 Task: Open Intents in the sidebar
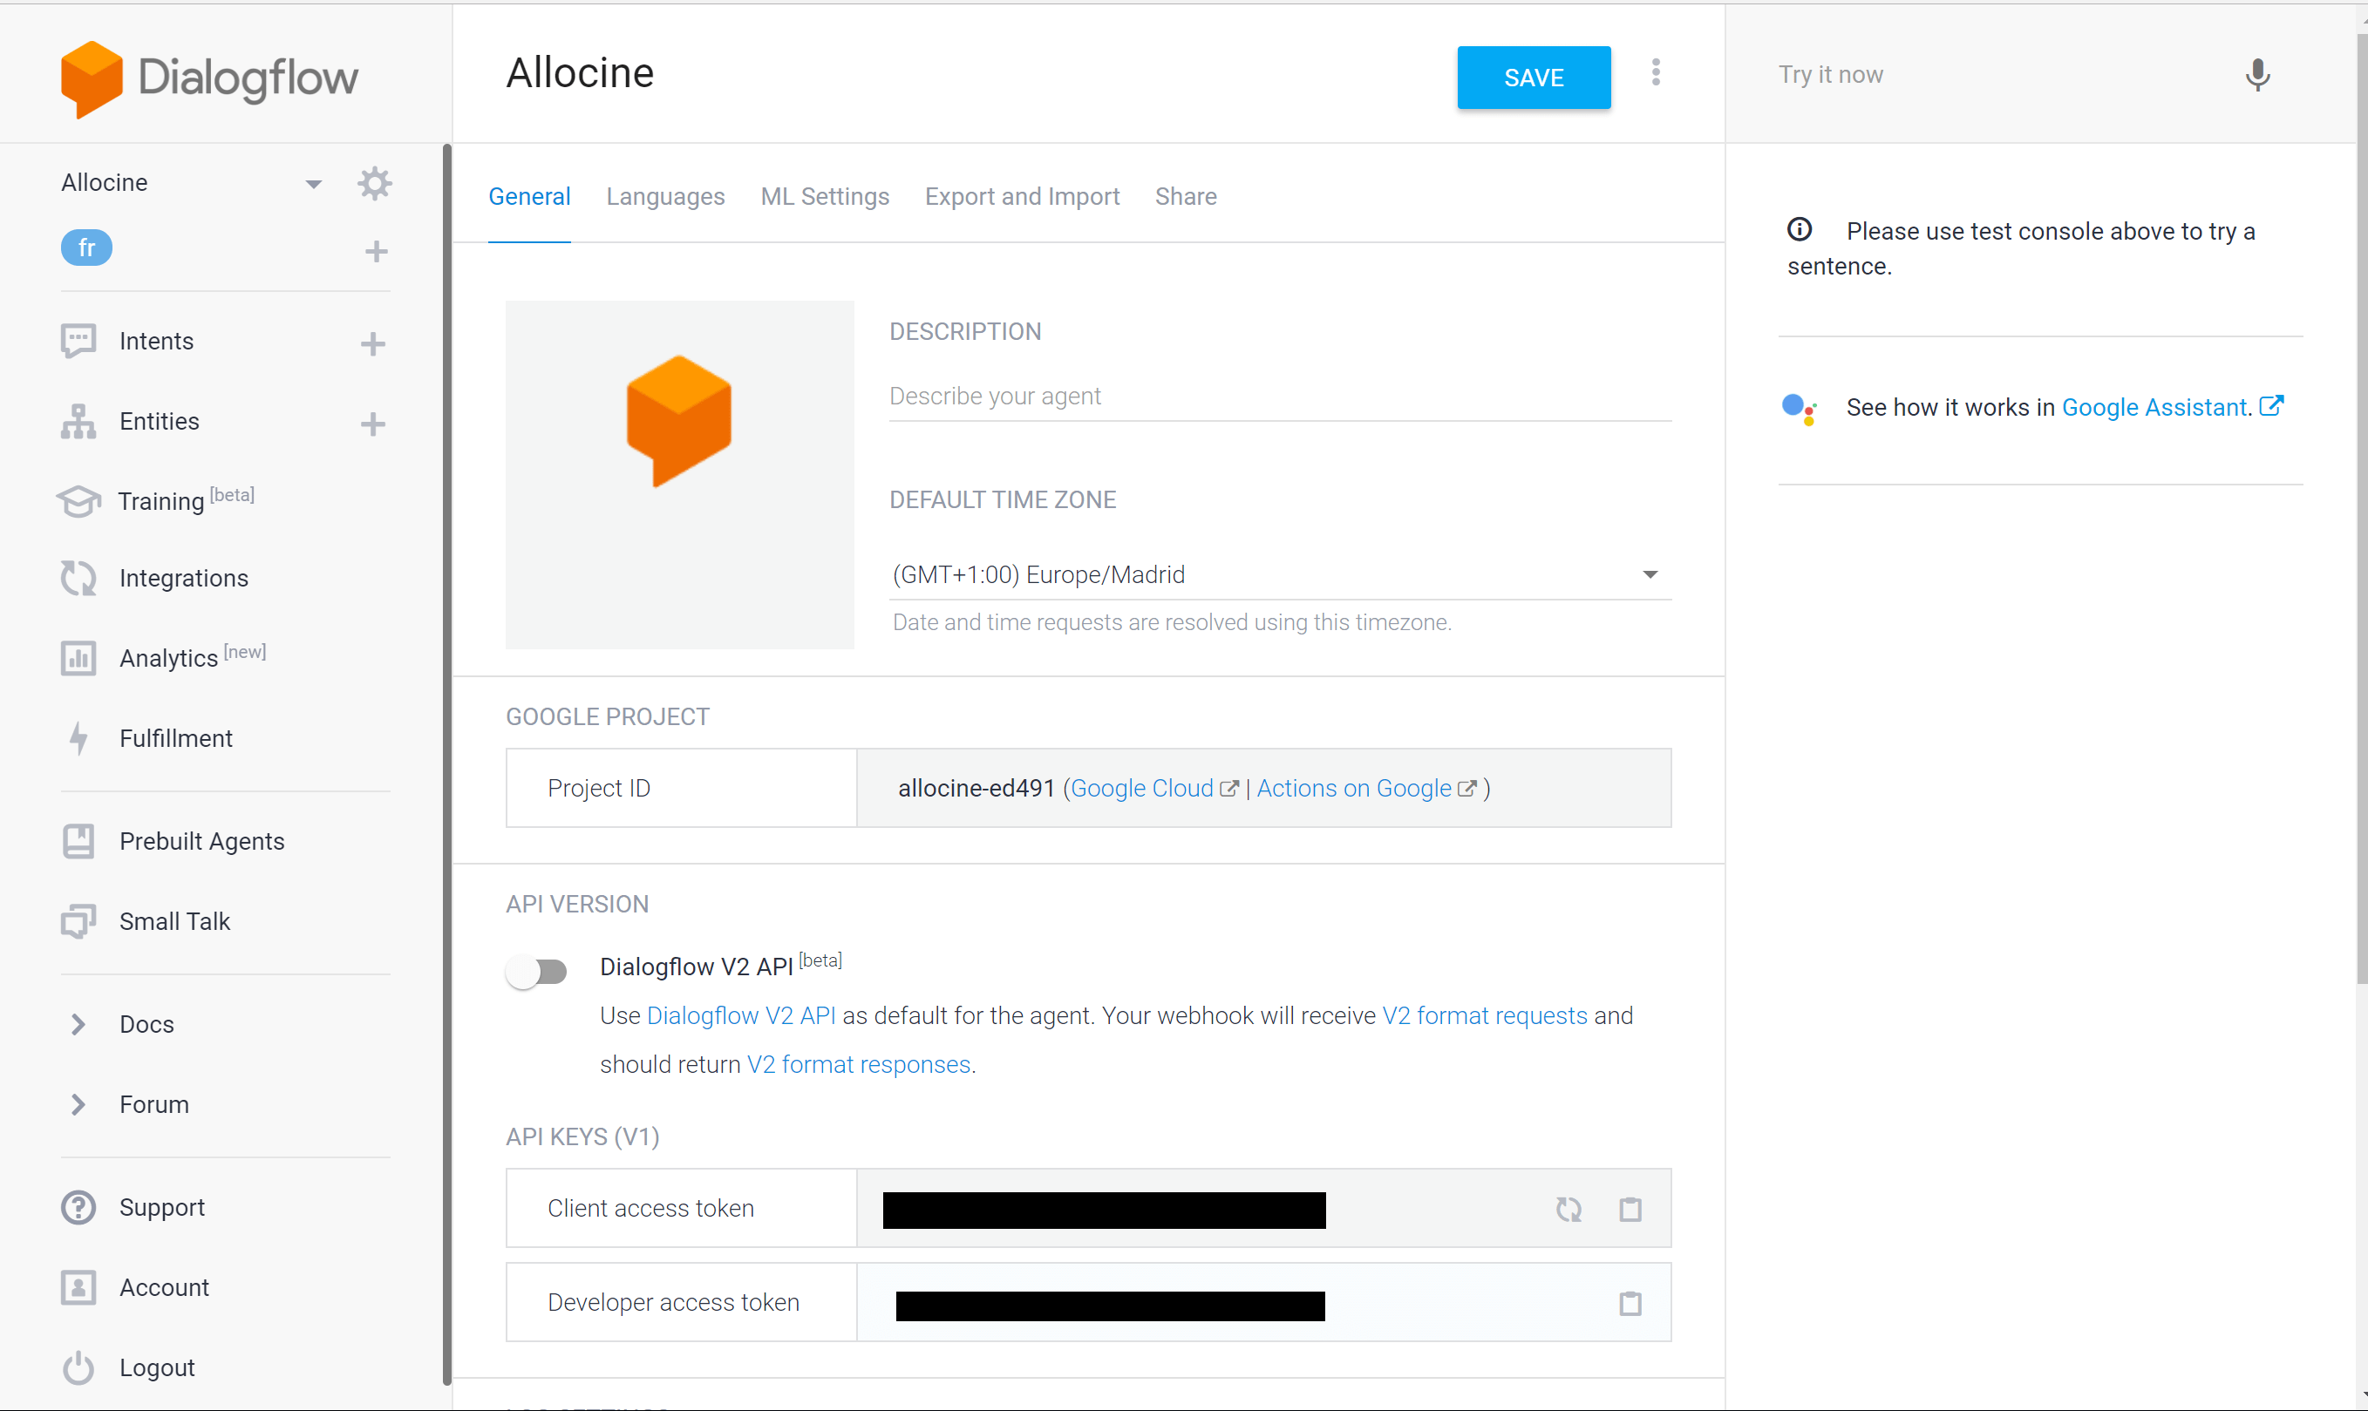[x=156, y=341]
